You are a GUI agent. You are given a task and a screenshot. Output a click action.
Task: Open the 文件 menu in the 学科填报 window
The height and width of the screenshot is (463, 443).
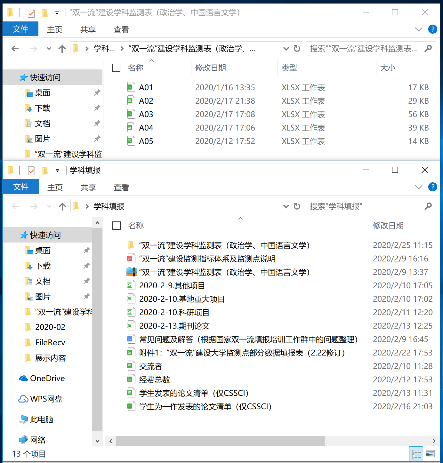click(21, 187)
